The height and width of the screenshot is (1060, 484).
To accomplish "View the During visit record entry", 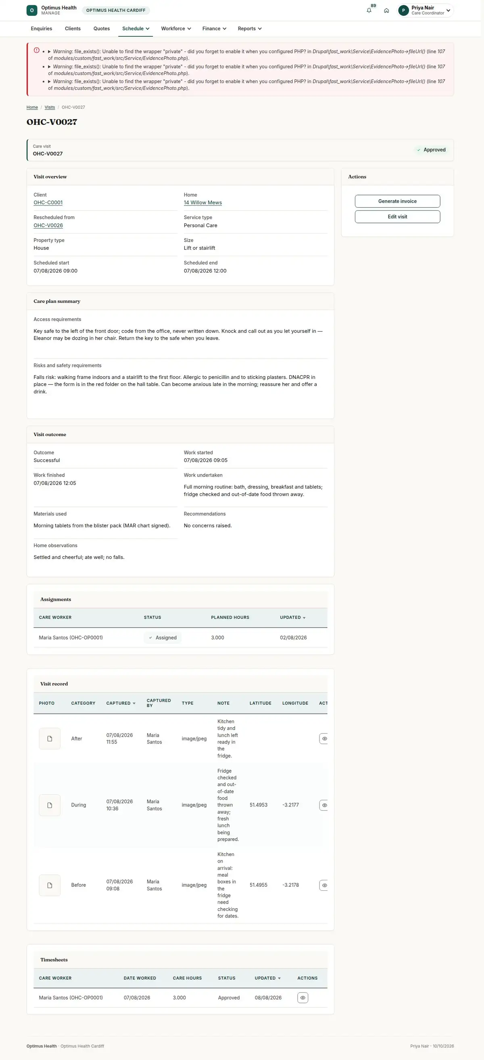I will (x=324, y=805).
